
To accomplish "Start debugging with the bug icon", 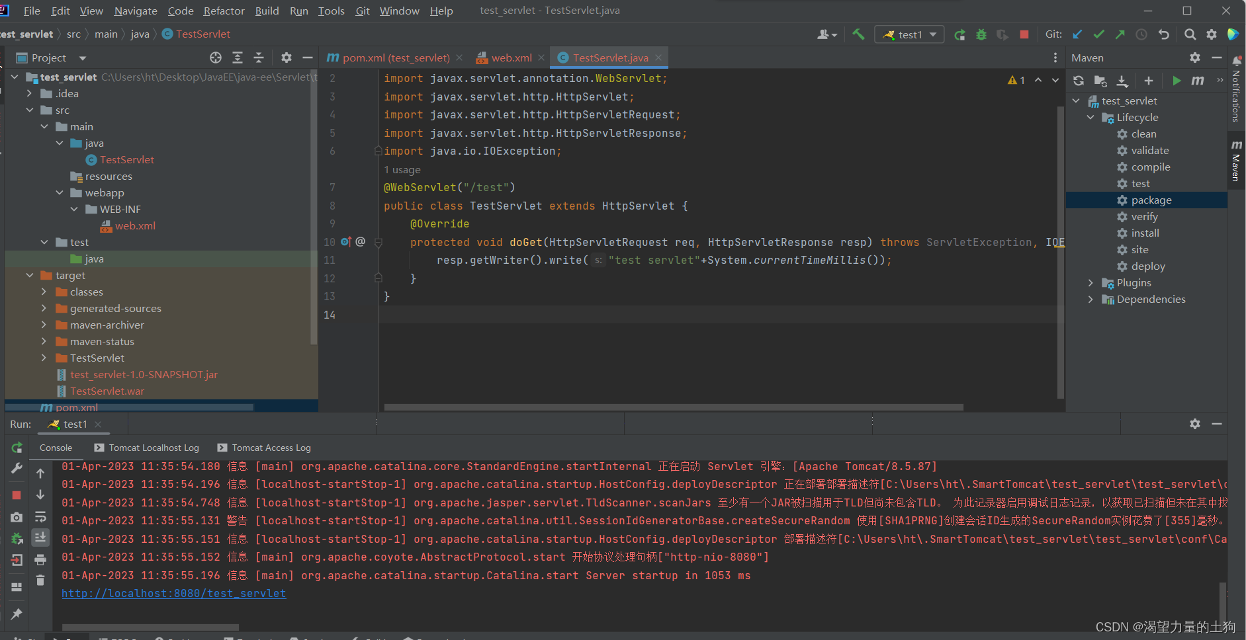I will coord(981,34).
